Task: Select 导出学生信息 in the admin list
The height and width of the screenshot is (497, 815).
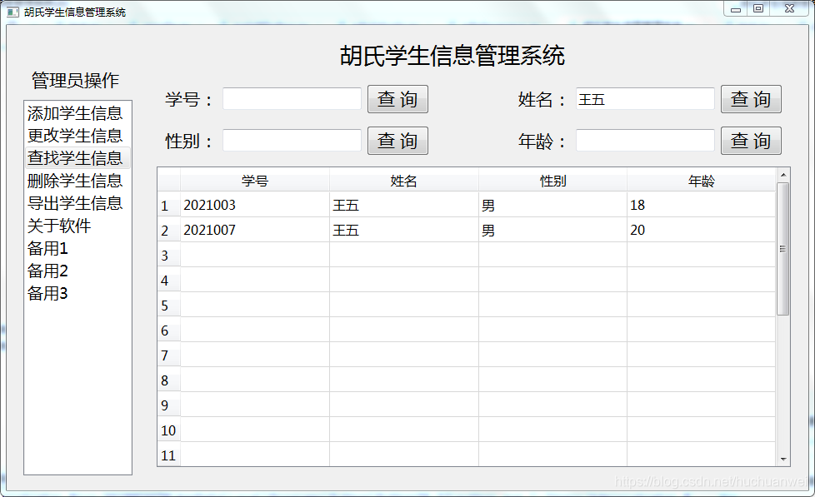Action: (77, 203)
